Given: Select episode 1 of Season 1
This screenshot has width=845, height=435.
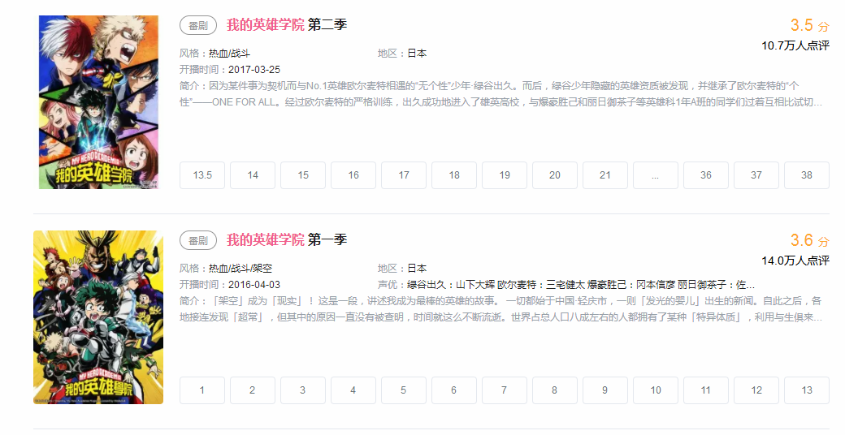Looking at the screenshot, I should [x=202, y=390].
